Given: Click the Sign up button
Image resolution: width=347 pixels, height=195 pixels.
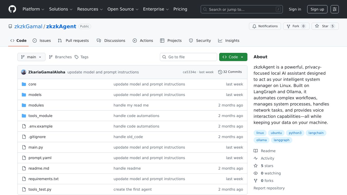Looking at the screenshot, I should click(317, 9).
